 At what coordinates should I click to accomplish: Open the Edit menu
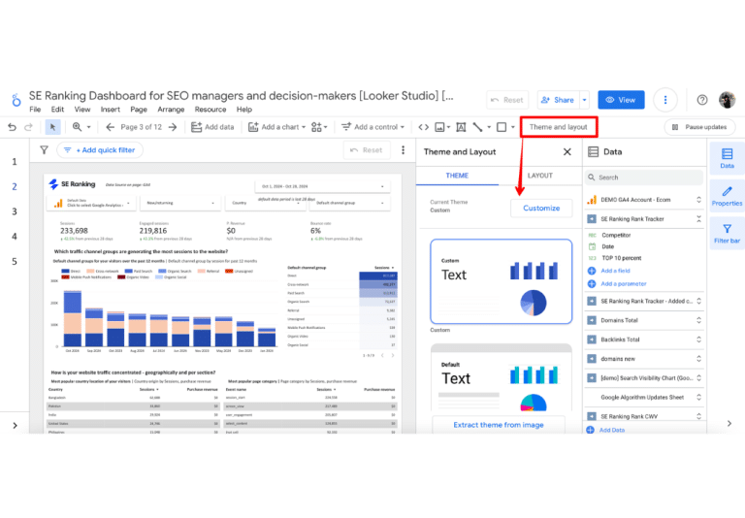57,110
